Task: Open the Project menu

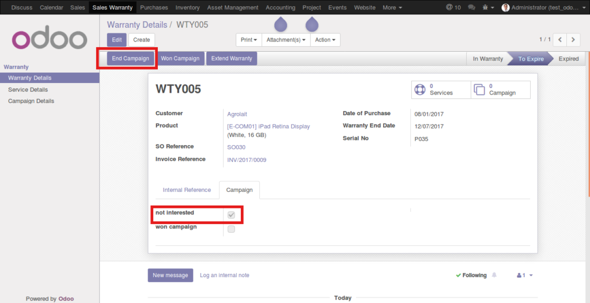Action: (x=312, y=7)
